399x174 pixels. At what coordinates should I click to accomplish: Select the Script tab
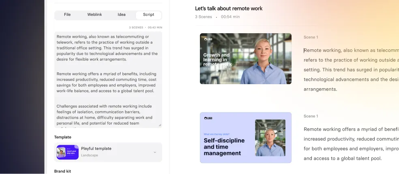pyautogui.click(x=148, y=15)
